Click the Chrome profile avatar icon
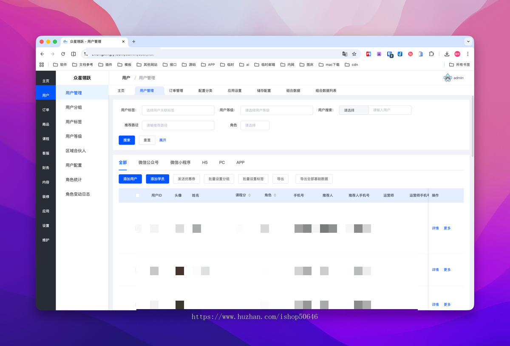The height and width of the screenshot is (346, 510). click(457, 54)
